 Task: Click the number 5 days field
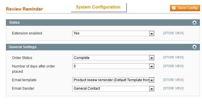tap(113, 66)
